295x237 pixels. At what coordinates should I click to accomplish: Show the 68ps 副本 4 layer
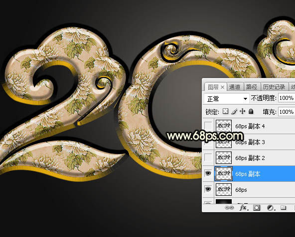(x=208, y=125)
